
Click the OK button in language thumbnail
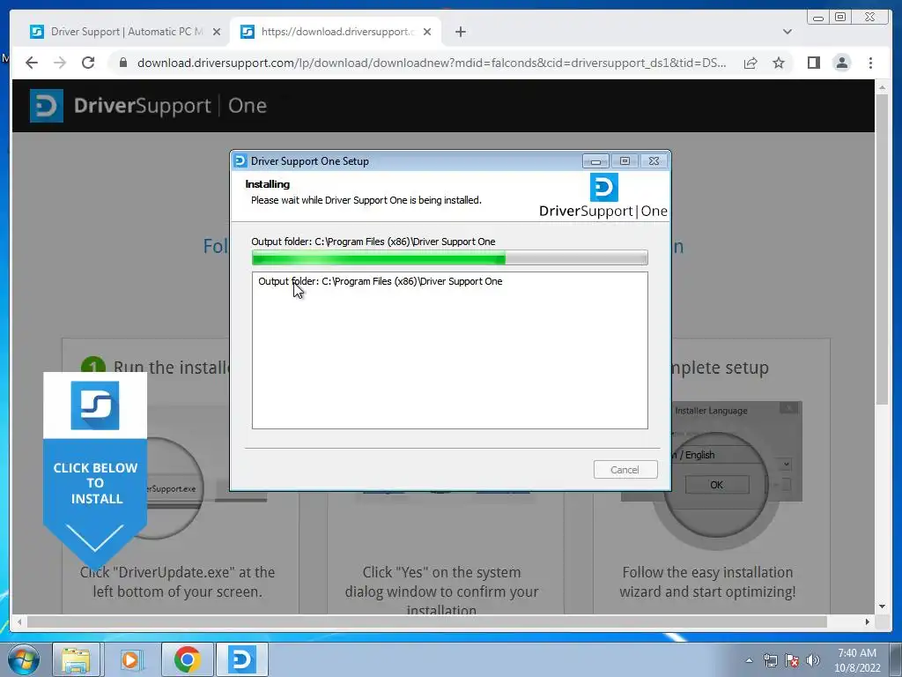717,485
